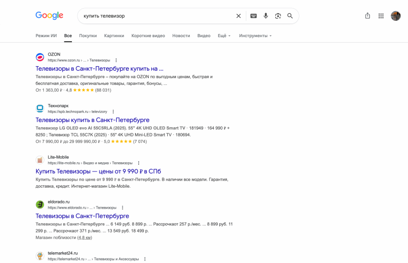Viewport: 408px width, 263px height.
Task: Open the Google account profile avatar
Action: coord(396,16)
